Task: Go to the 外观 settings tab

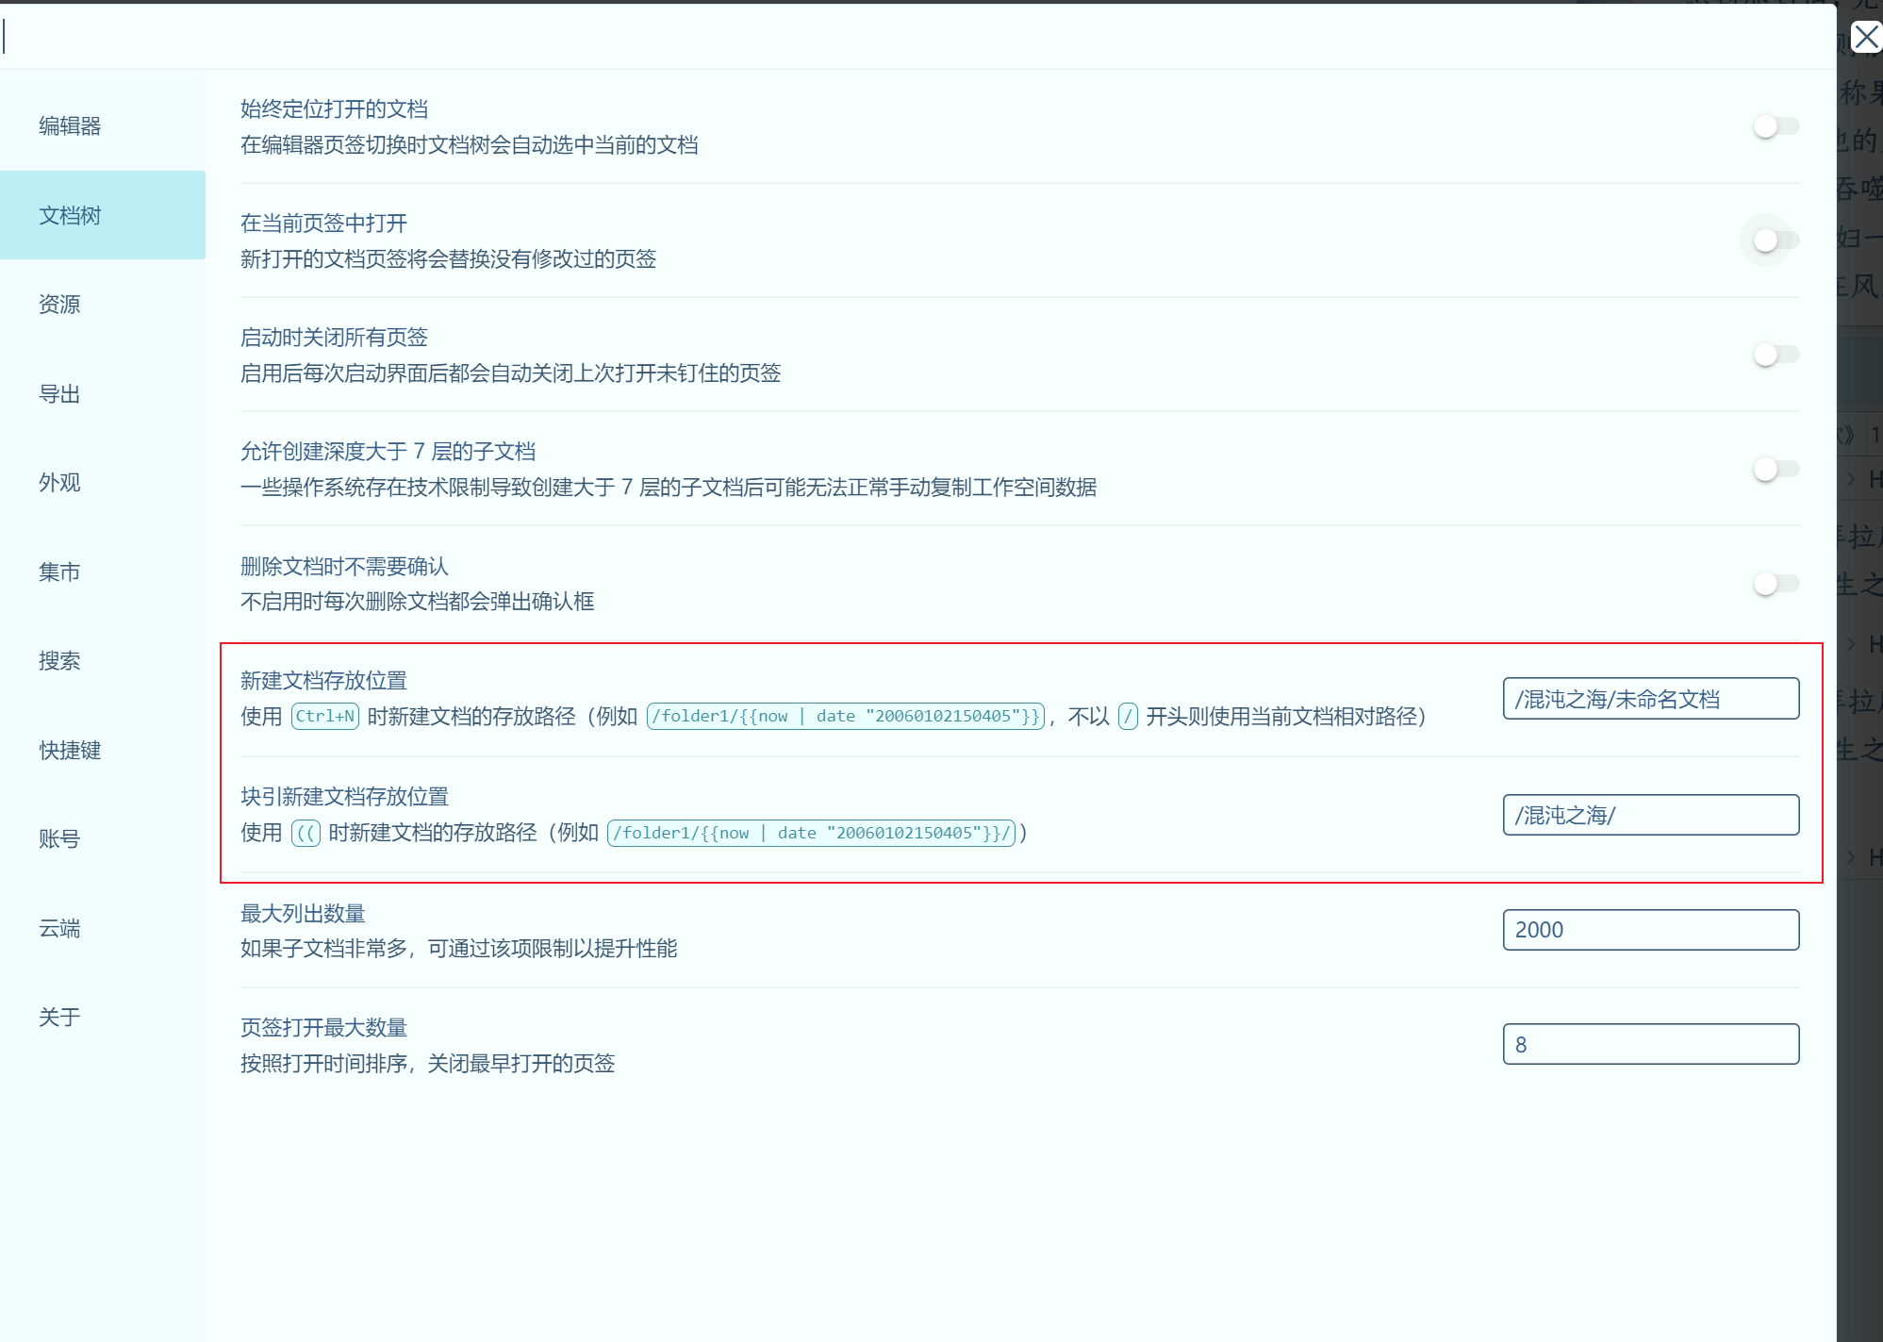Action: pyautogui.click(x=59, y=482)
